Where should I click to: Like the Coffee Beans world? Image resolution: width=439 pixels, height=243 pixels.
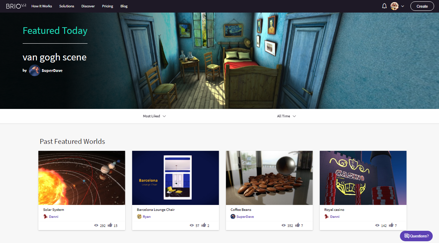[298, 225]
